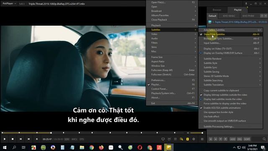The image size is (268, 151).
Task: Open the red music app on taskbar
Action: [x=159, y=147]
